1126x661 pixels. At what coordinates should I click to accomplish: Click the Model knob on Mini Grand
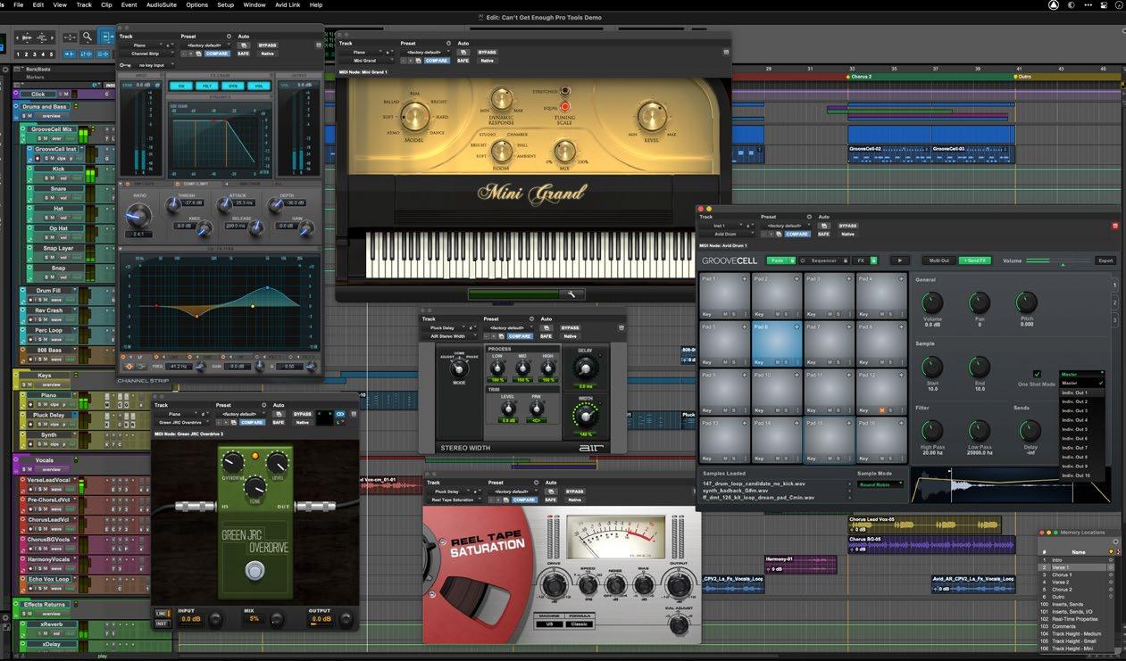414,116
